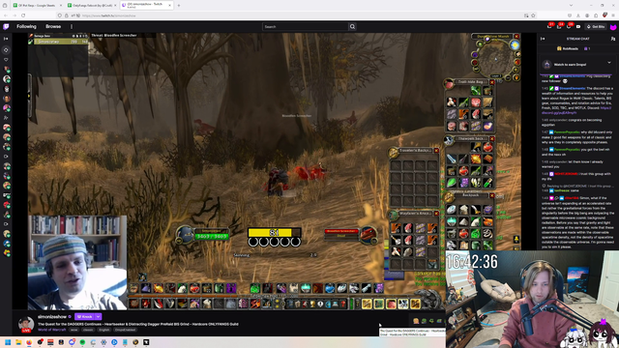Open the simonizeshow channel name link
This screenshot has height=348, width=619.
51,316
